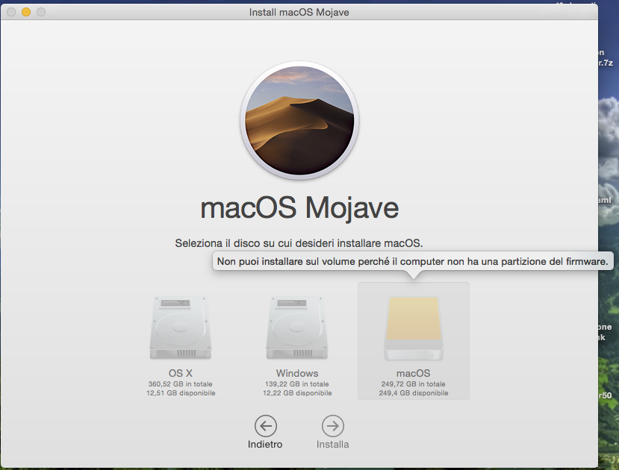Click the firmware partition warning tooltip
Viewport: 619px width, 470px height.
tap(413, 261)
